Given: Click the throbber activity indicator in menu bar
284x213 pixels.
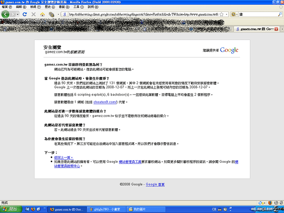Looking at the screenshot, I should (281, 7).
